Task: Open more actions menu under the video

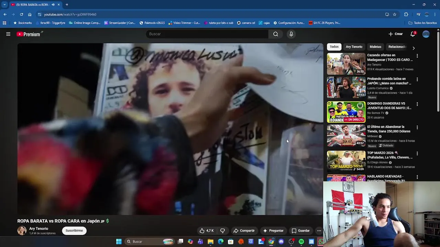Action: tap(319, 231)
